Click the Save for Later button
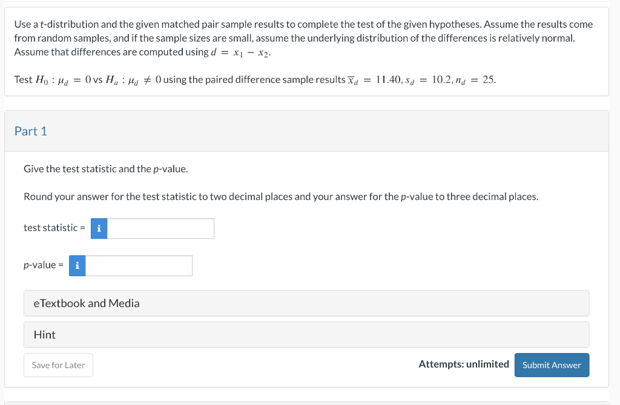This screenshot has height=405, width=620. click(58, 364)
